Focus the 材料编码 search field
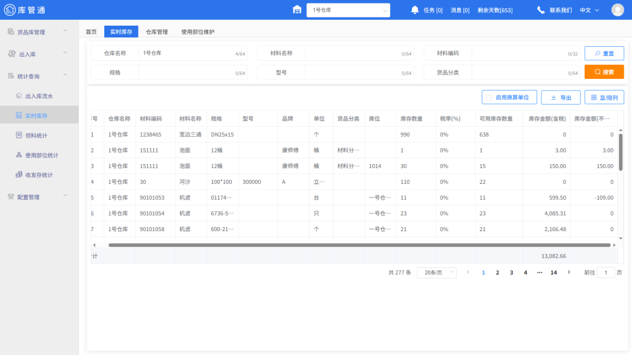632x355 pixels. click(x=525, y=53)
